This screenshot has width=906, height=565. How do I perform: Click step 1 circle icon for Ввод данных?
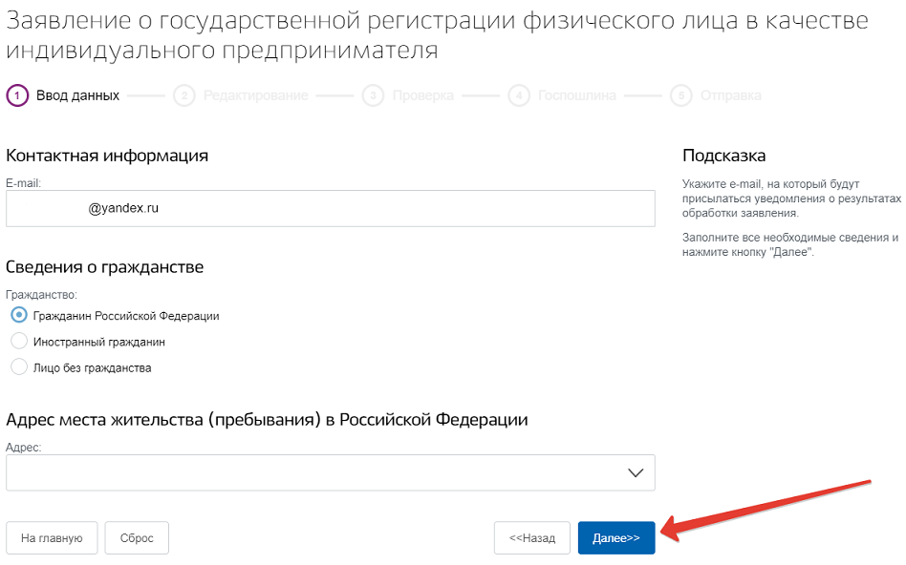[x=17, y=95]
